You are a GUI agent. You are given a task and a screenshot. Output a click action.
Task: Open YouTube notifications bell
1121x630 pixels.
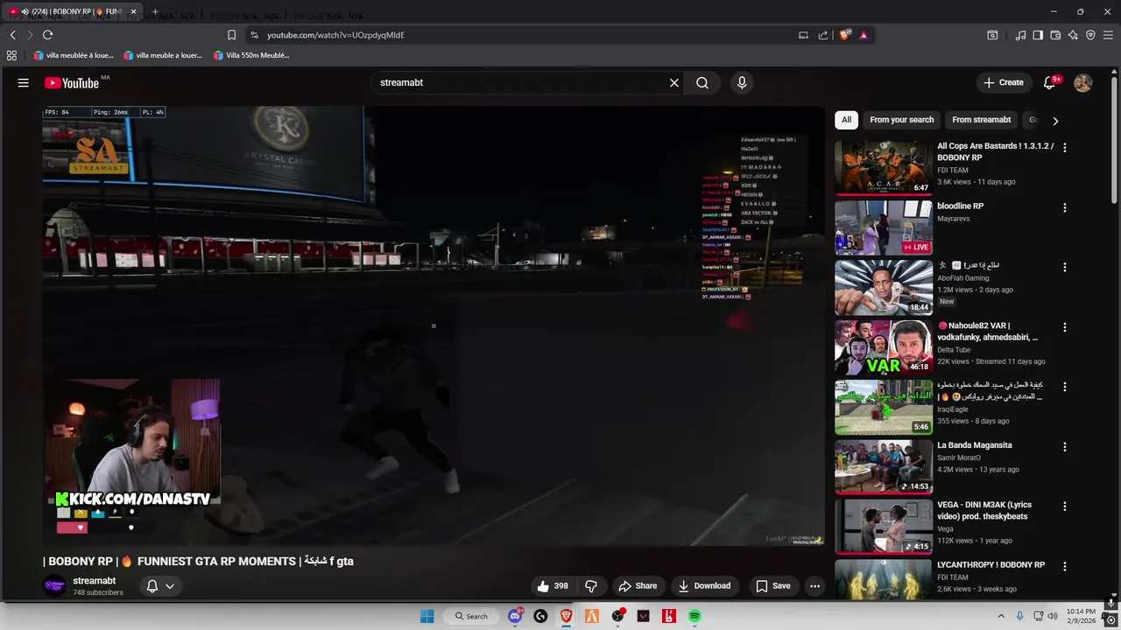tap(1049, 82)
